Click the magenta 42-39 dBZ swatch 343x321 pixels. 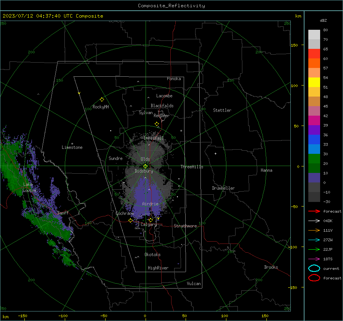[314, 120]
